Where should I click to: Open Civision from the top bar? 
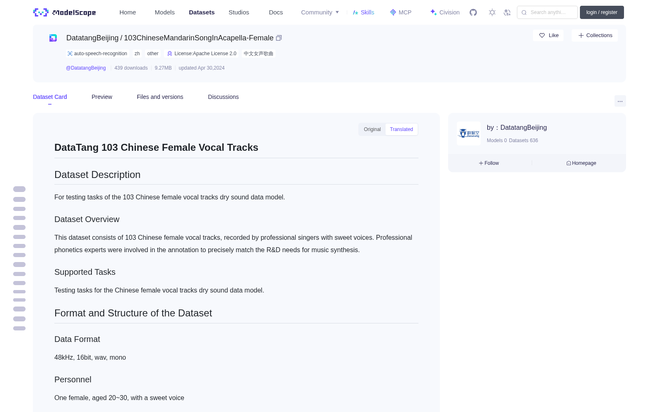coord(445,12)
